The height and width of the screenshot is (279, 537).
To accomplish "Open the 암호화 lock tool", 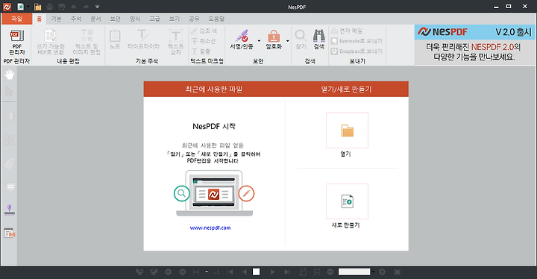I will pos(274,40).
